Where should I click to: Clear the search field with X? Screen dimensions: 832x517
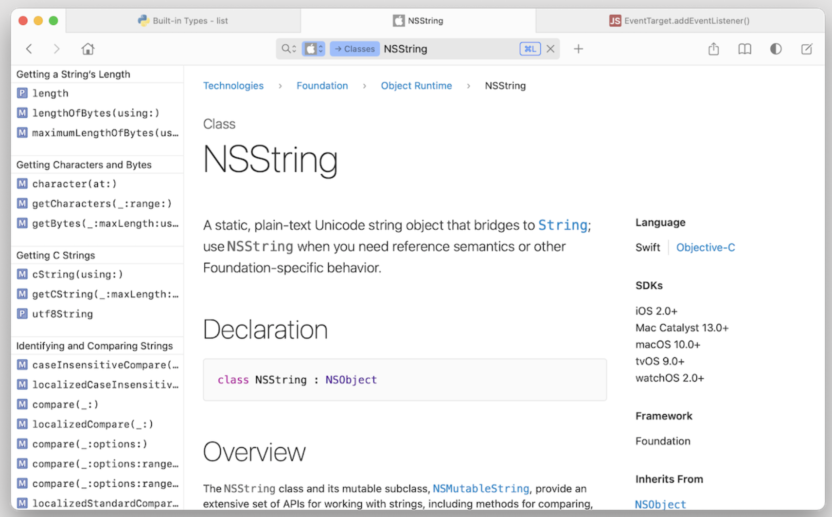[x=550, y=49]
